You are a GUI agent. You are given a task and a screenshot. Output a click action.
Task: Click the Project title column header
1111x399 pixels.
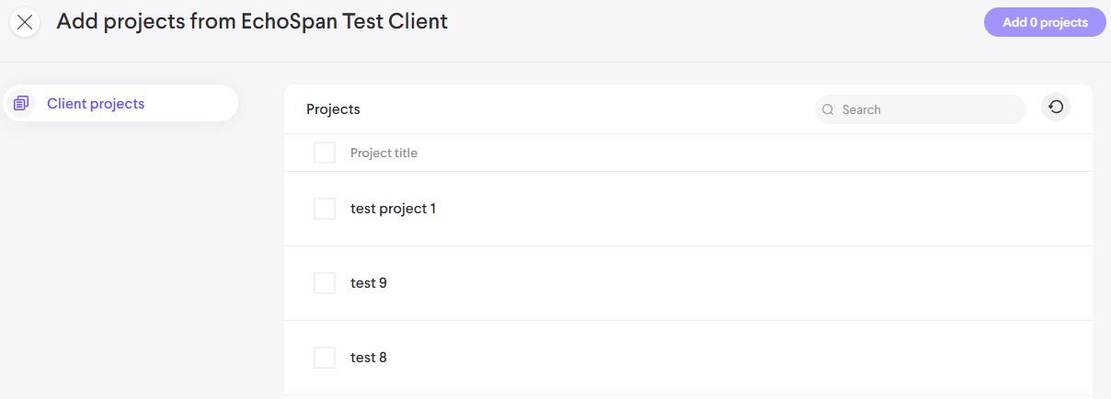(x=384, y=154)
